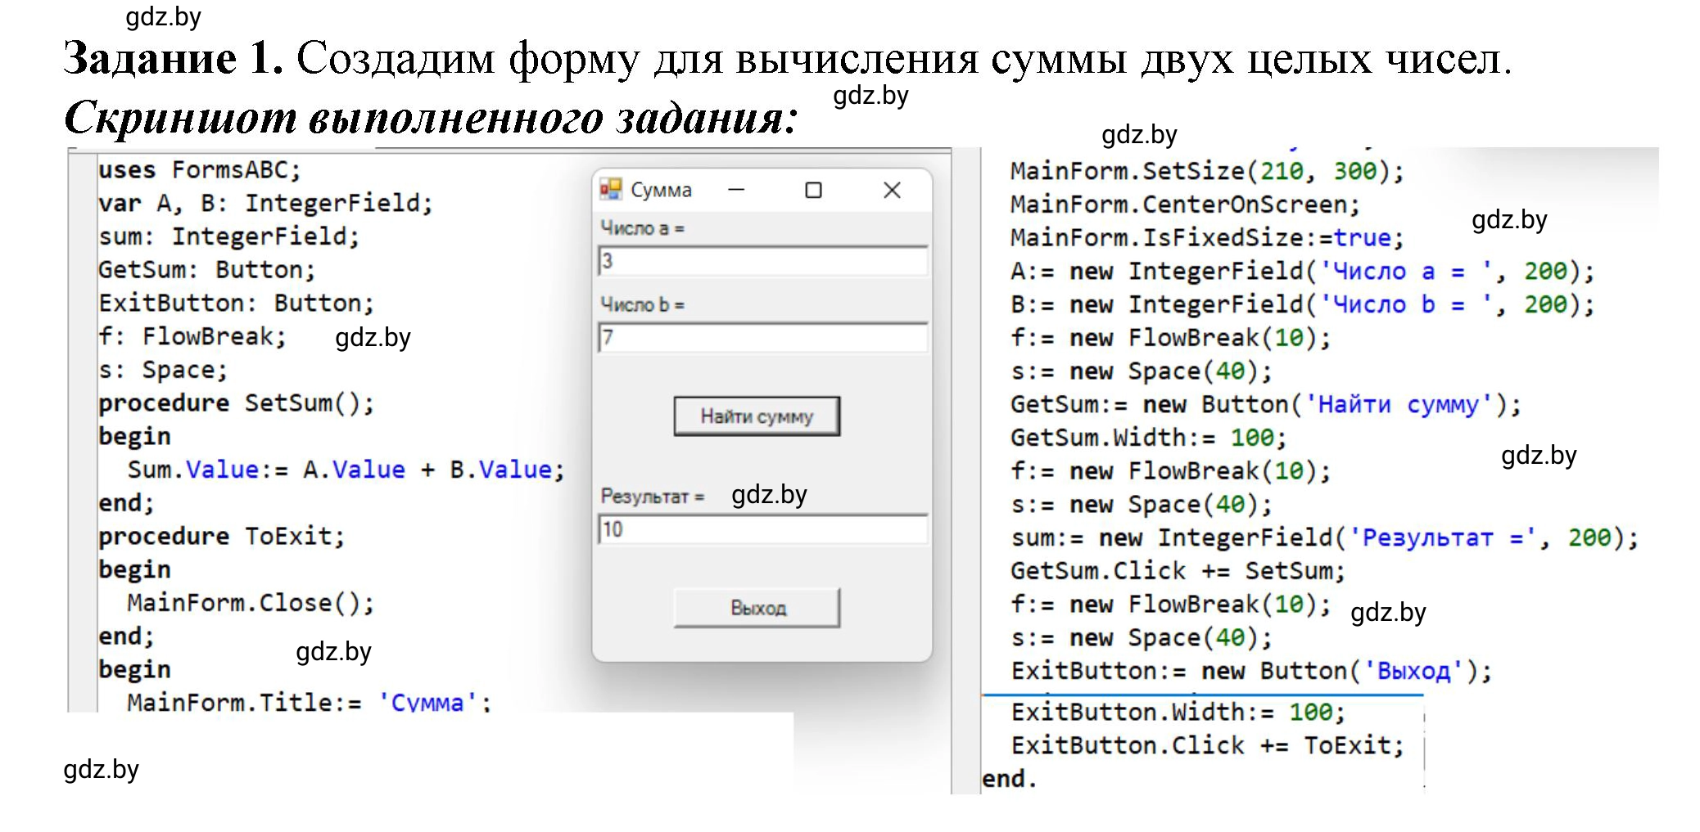This screenshot has width=1700, height=832.
Task: Click the line "GetSum:= new Button('Найти сумму');"
Action: coord(1265,404)
